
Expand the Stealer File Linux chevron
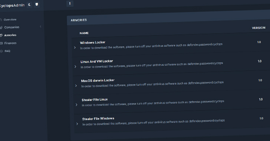76,105
